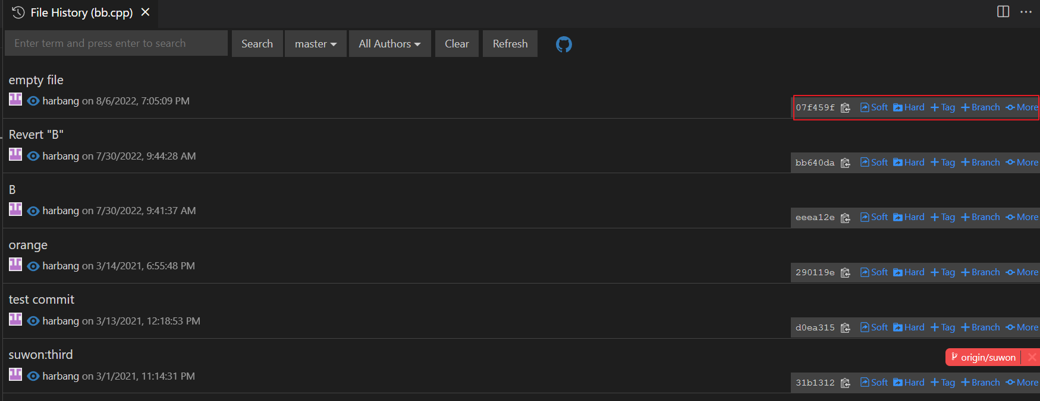Soft reset to commit 07f459f

point(874,107)
